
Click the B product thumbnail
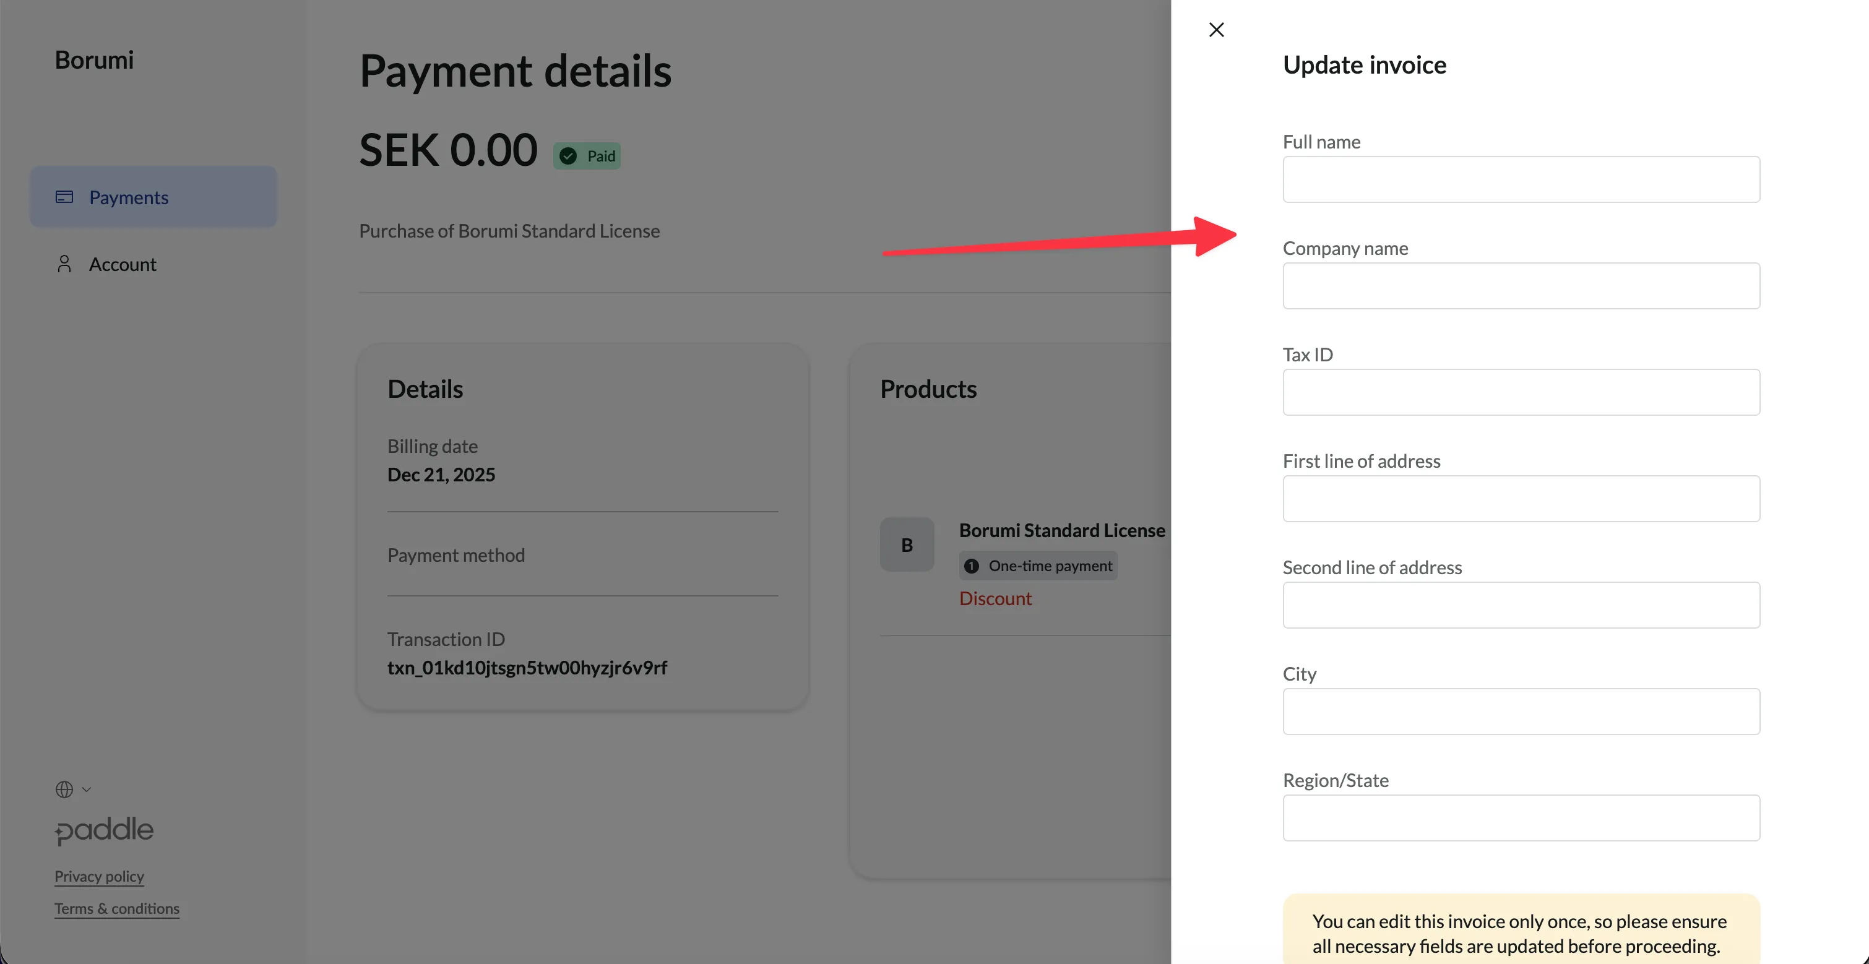907,544
